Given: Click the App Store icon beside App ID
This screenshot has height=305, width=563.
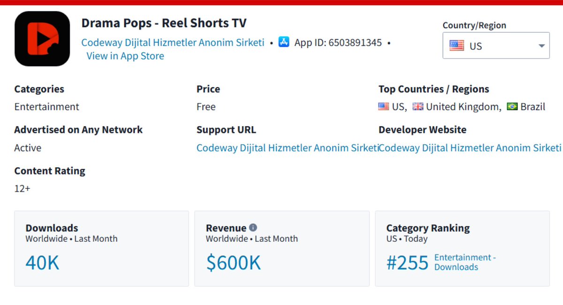Looking at the screenshot, I should [284, 42].
